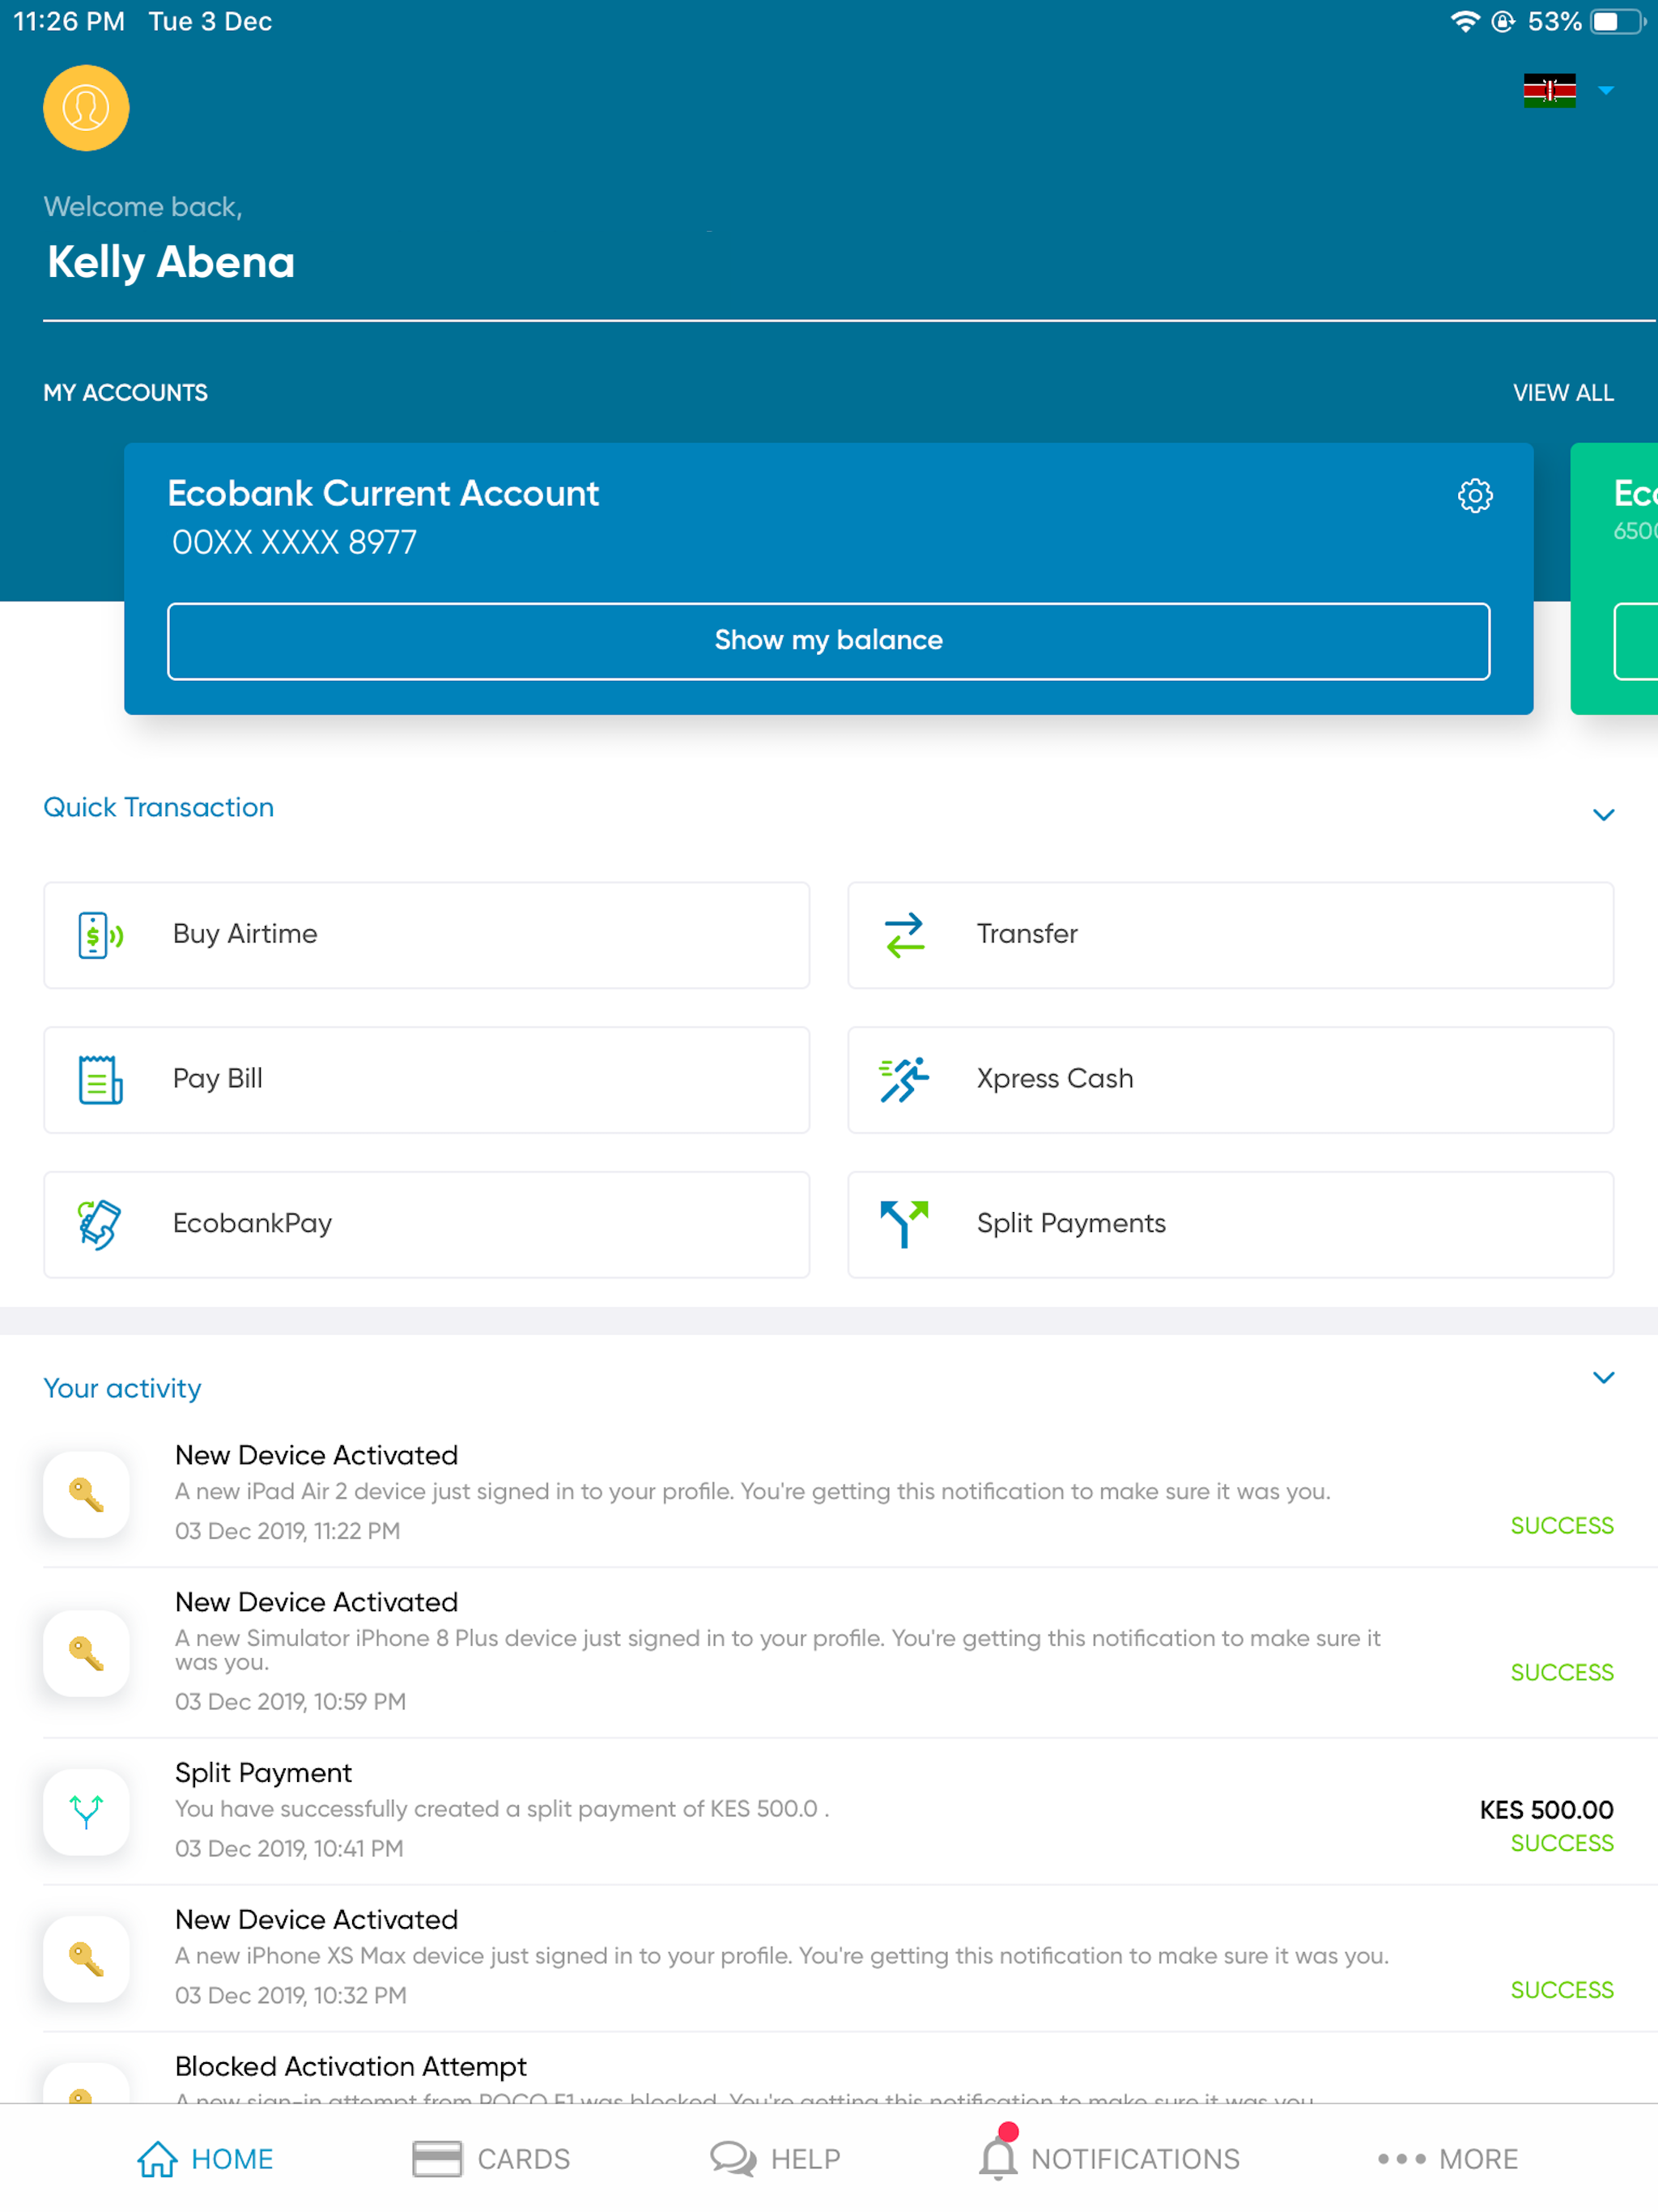Image resolution: width=1658 pixels, height=2212 pixels.
Task: Tap the yellow profile avatar icon
Action: point(86,108)
